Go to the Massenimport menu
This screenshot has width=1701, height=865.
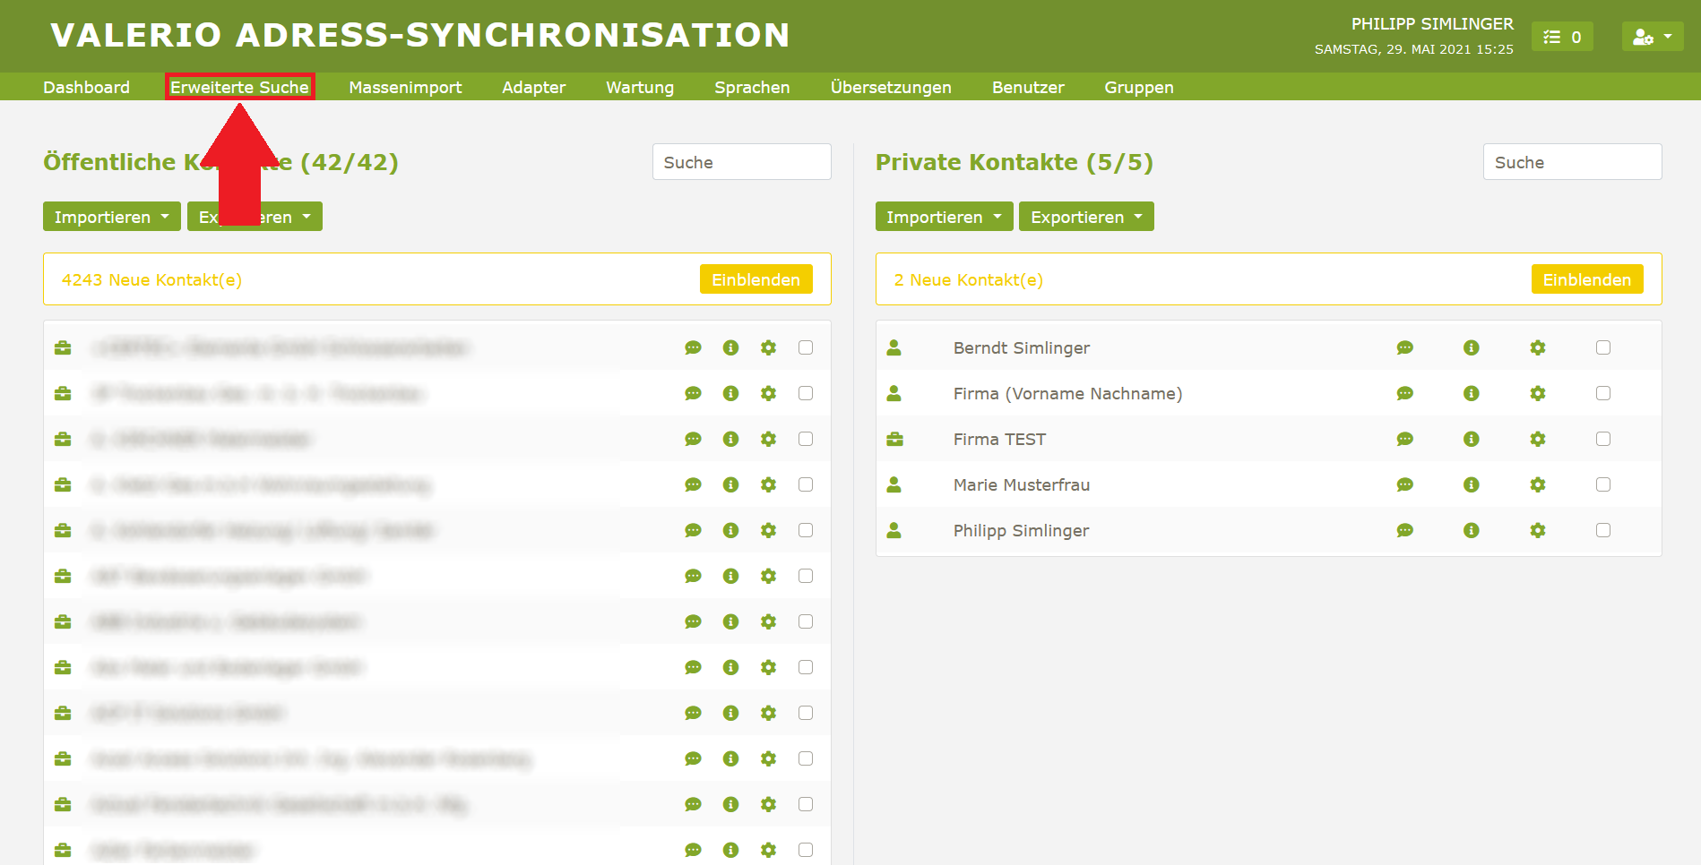point(405,87)
